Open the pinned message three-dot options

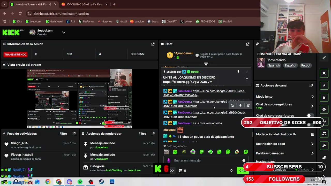coord(247,72)
